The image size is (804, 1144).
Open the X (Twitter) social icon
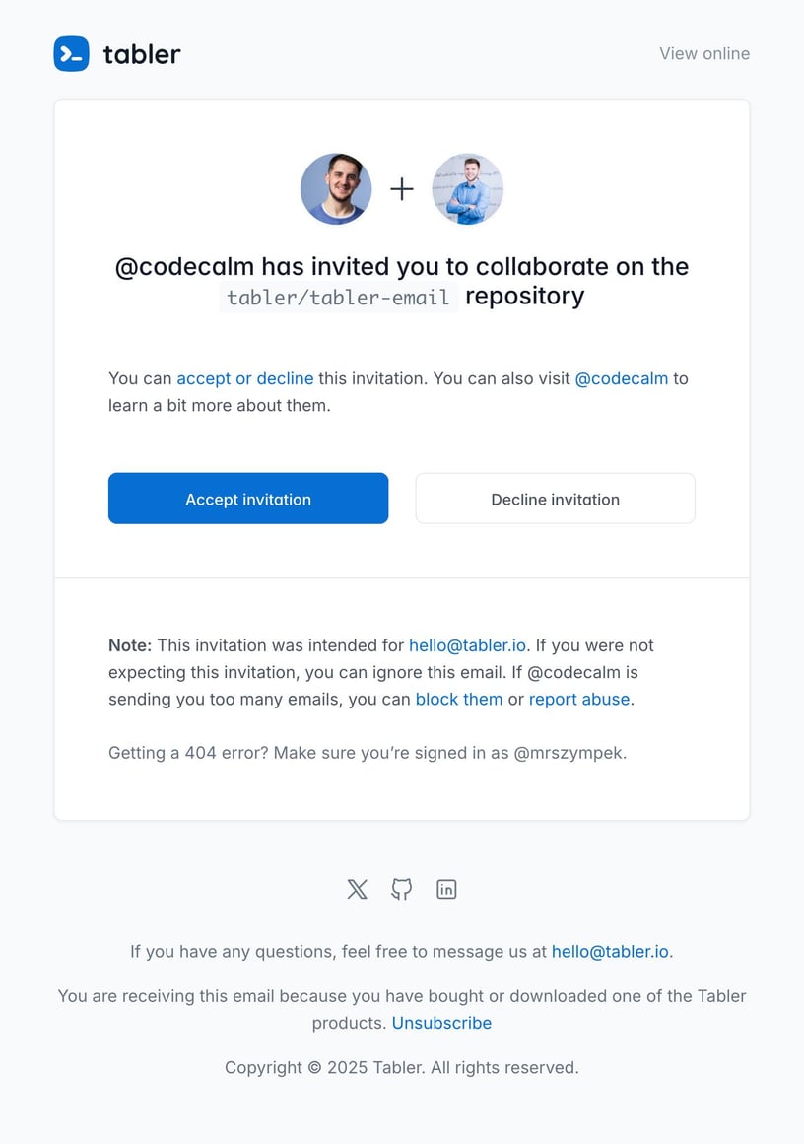point(357,889)
